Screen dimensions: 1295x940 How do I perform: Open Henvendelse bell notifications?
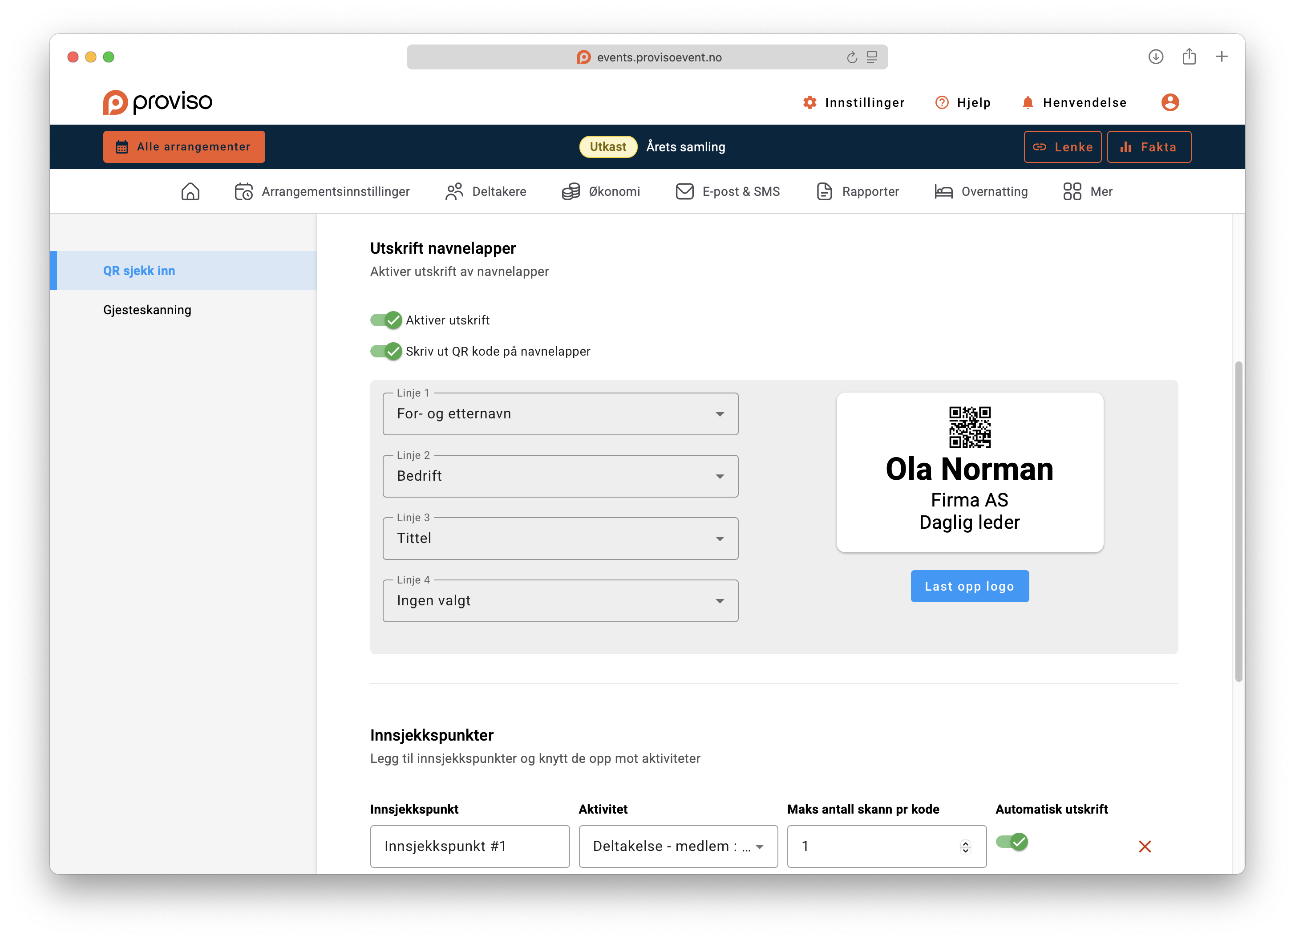[1074, 103]
